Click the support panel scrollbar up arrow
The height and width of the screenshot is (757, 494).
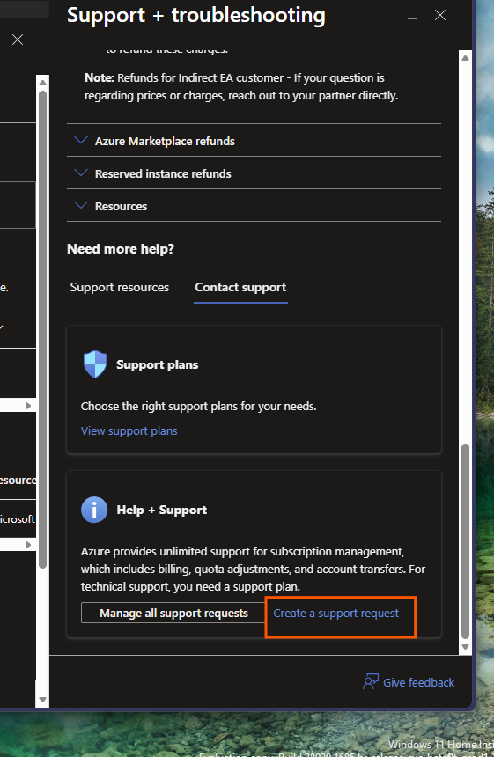point(465,58)
